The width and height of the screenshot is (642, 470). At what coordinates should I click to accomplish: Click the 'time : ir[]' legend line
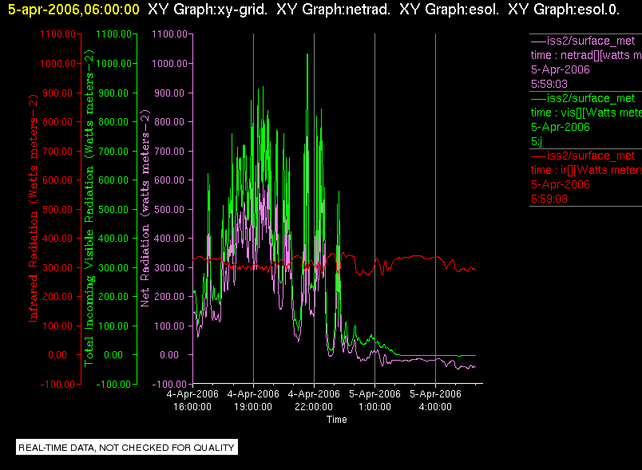click(586, 170)
